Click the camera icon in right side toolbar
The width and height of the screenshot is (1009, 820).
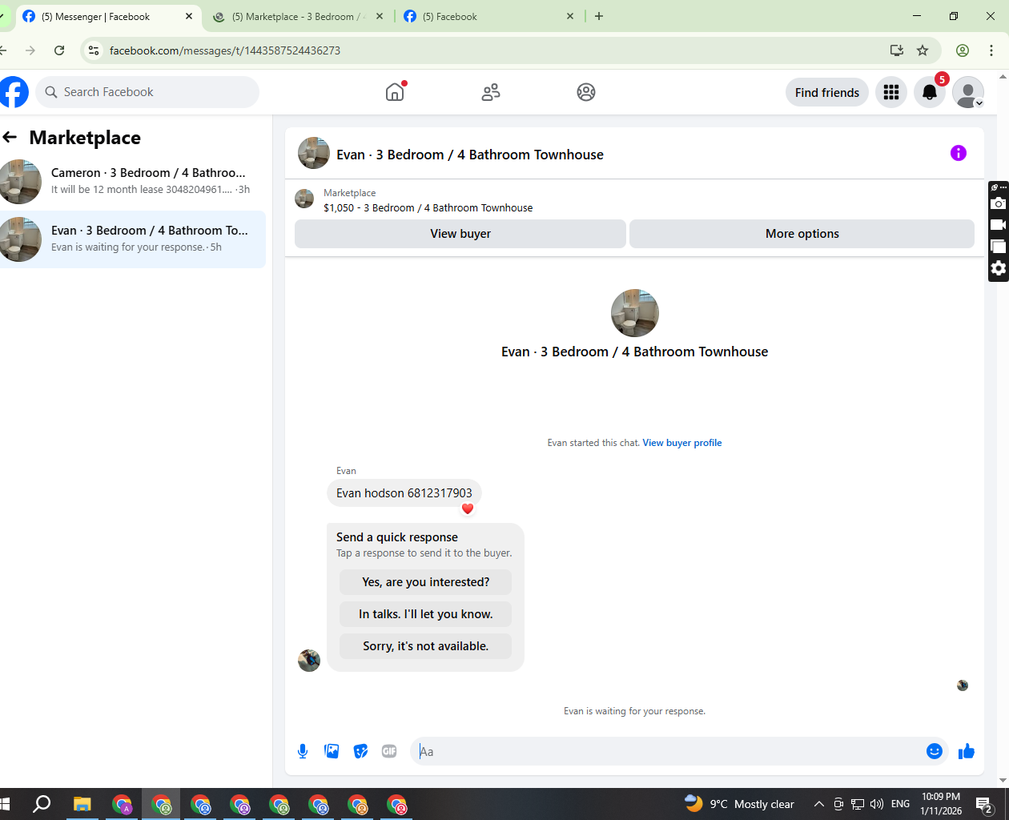coord(998,203)
